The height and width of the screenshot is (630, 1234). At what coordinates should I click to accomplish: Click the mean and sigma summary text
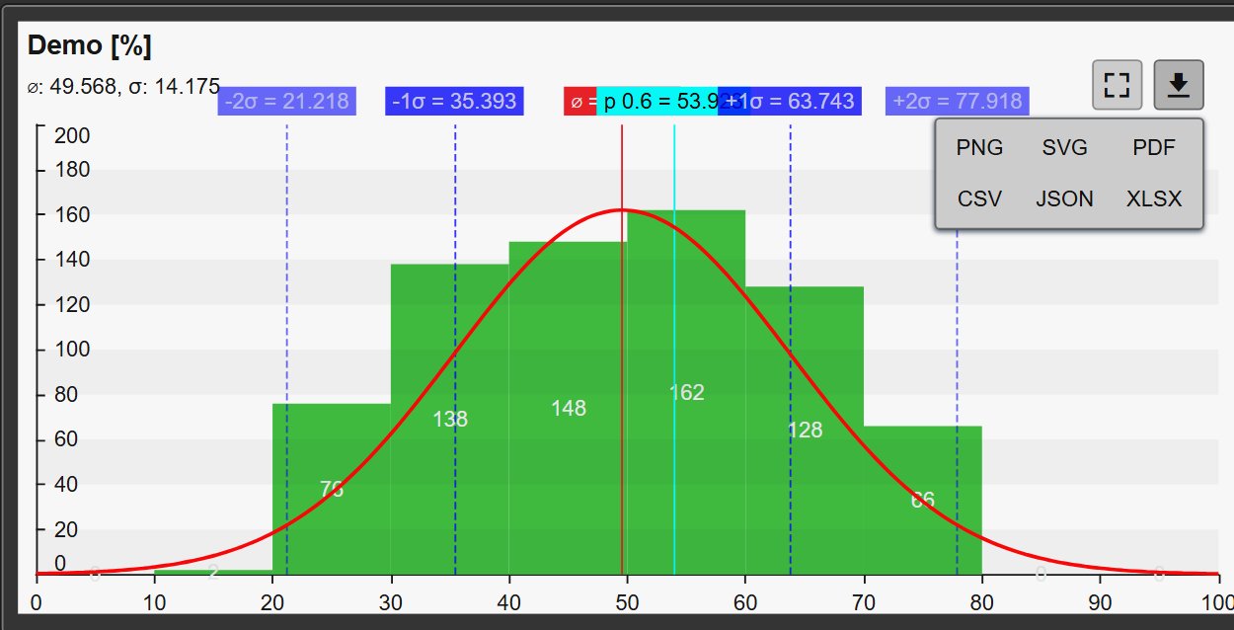click(x=123, y=86)
